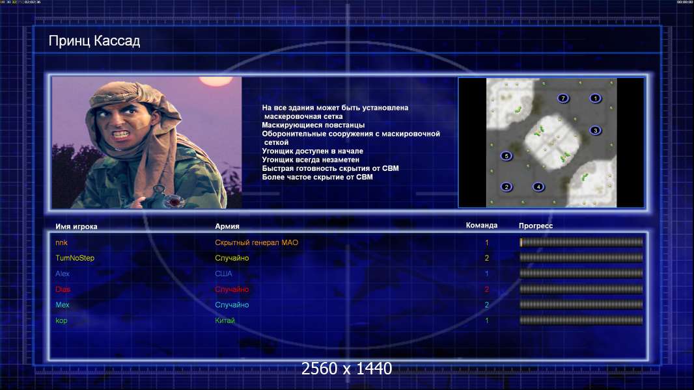Click start position marker 1 on minimap
This screenshot has width=694, height=390.
[x=595, y=98]
